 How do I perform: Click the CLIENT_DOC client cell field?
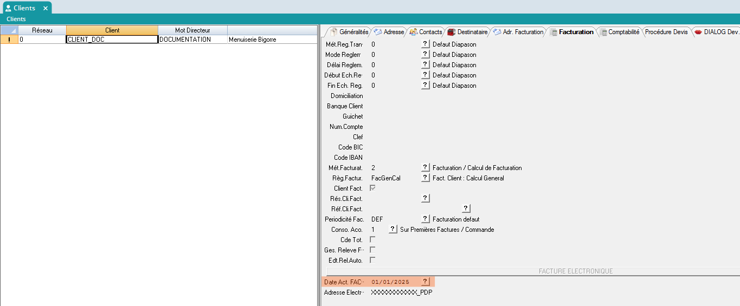tap(112, 40)
